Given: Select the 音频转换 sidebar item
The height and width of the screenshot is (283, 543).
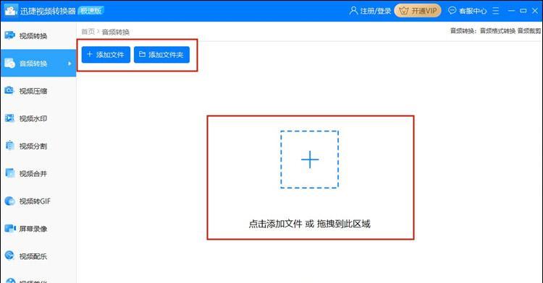Looking at the screenshot, I should click(x=38, y=63).
